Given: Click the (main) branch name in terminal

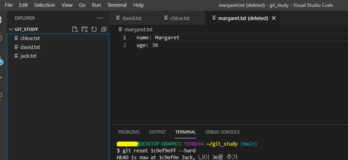Looking at the screenshot, I should click(x=249, y=144).
